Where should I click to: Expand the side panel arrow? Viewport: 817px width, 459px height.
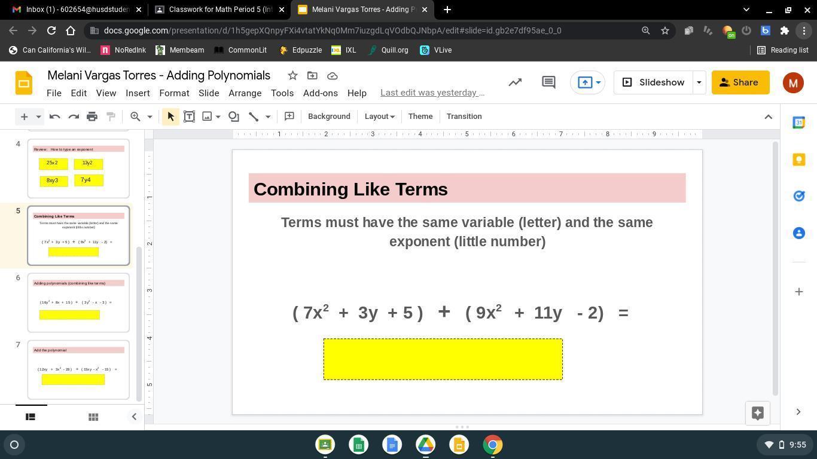click(798, 412)
